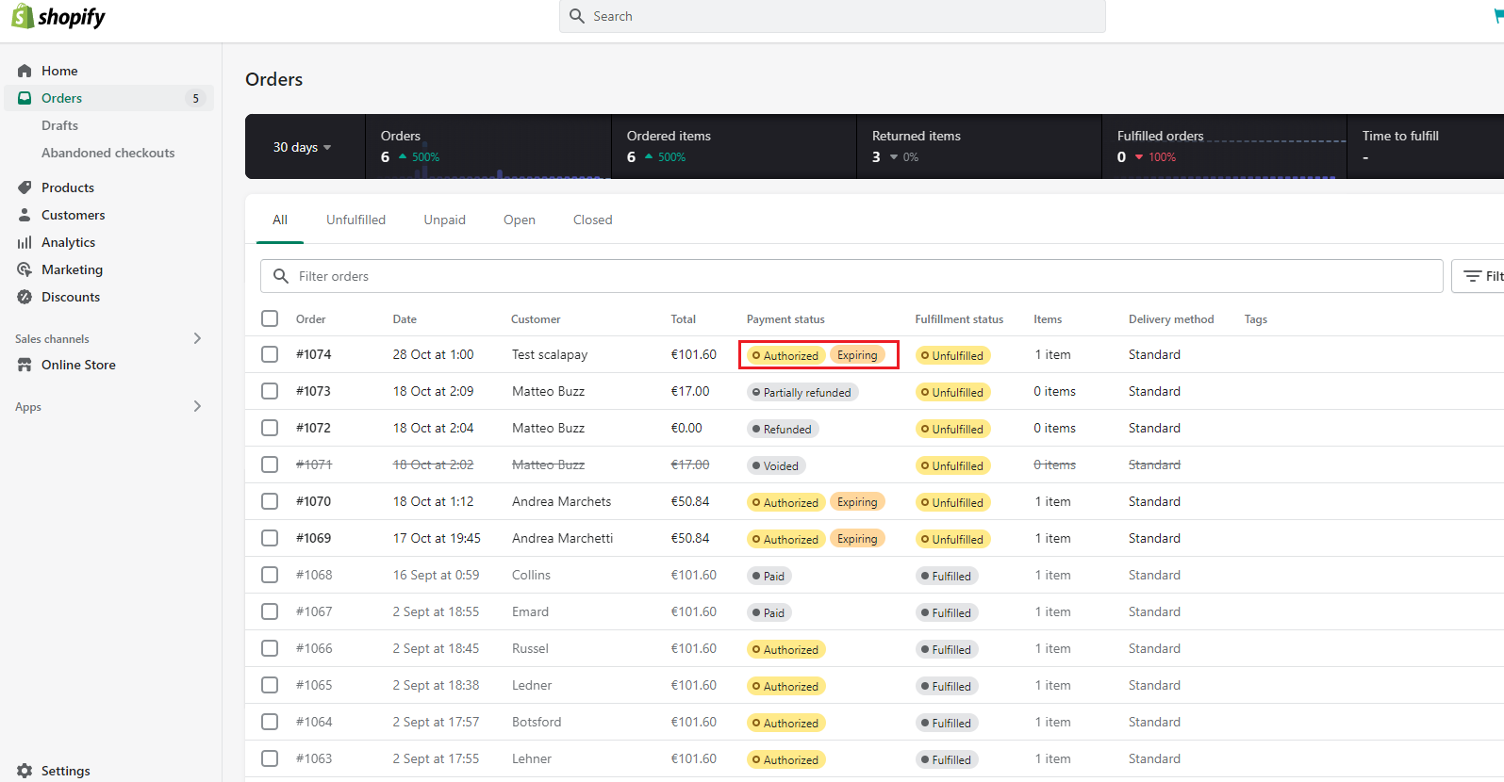The height and width of the screenshot is (782, 1504).
Task: Open Customers in the sidebar
Action: [x=74, y=215]
